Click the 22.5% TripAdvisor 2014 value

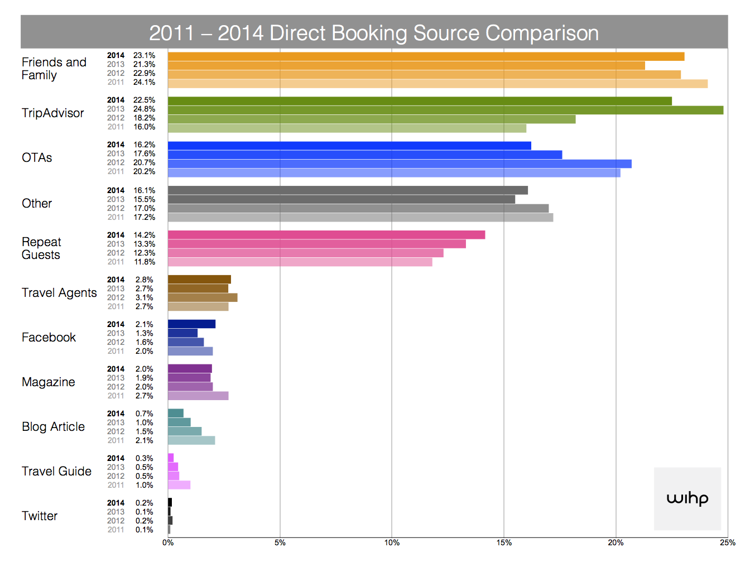pos(144,100)
